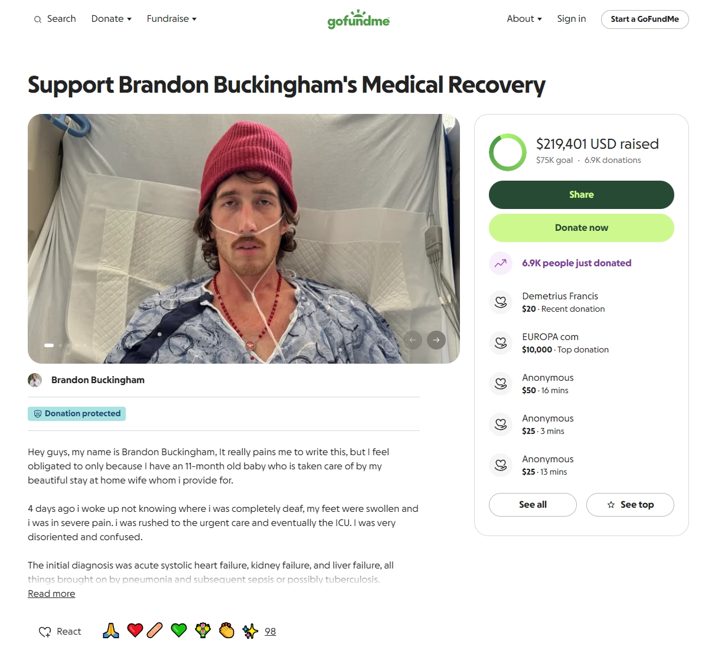Expand the Fundraise dropdown menu

coord(171,19)
